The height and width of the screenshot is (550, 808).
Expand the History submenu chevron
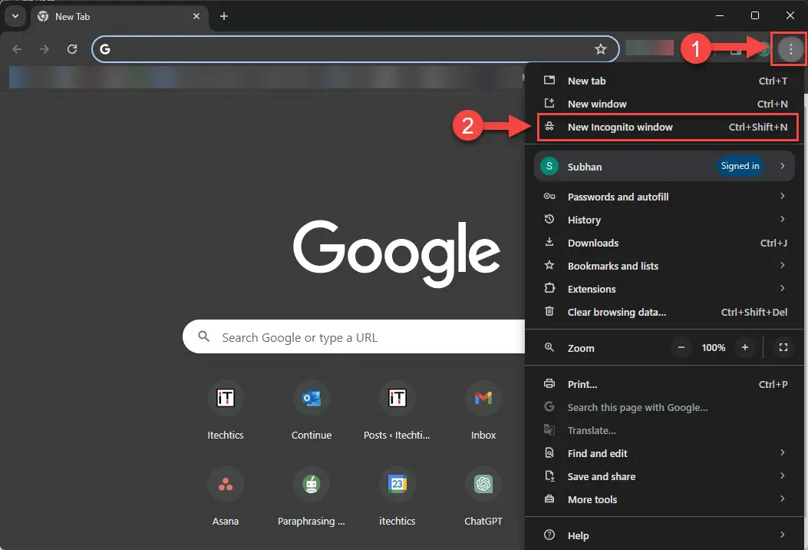tap(782, 220)
